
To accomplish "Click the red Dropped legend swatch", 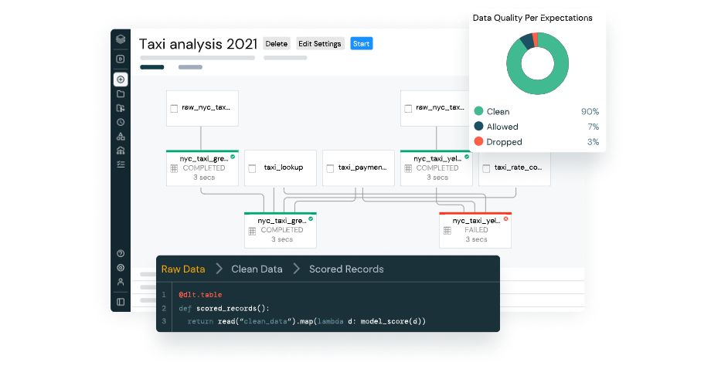I will coord(479,142).
